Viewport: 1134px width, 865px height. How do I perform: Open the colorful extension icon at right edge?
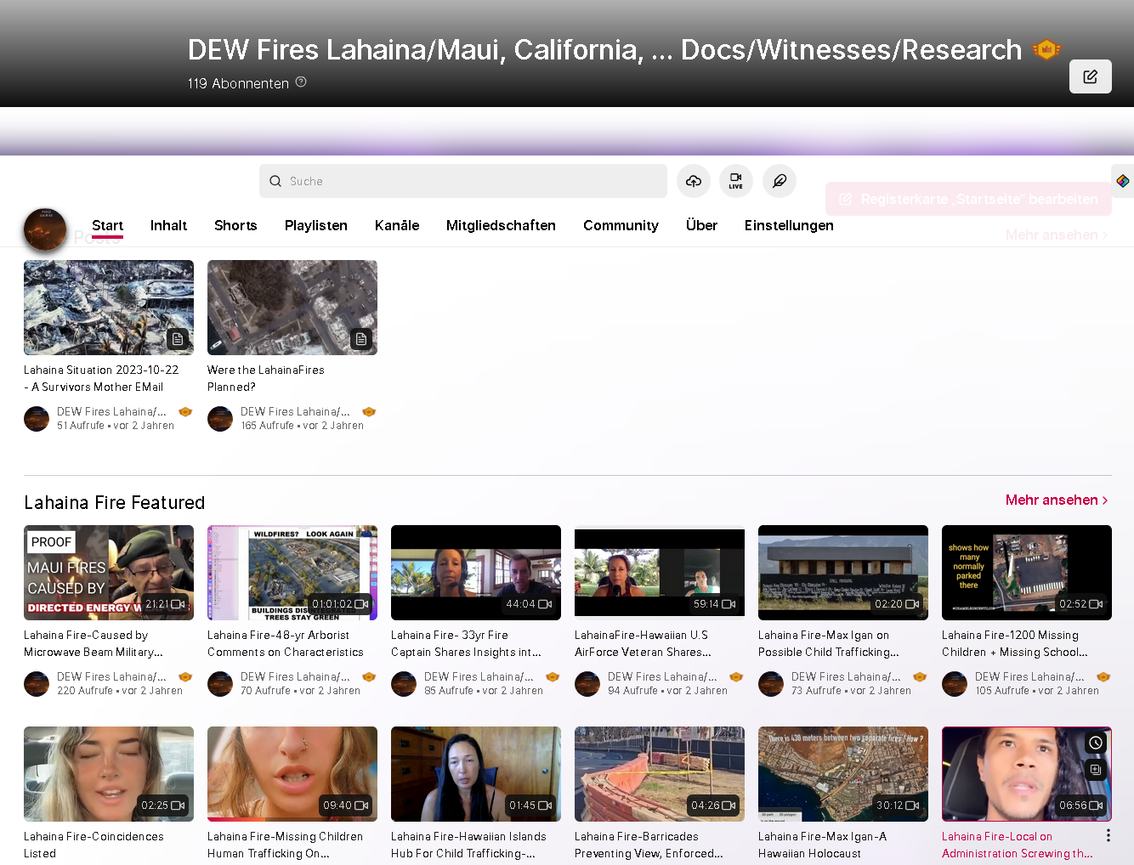click(1123, 181)
